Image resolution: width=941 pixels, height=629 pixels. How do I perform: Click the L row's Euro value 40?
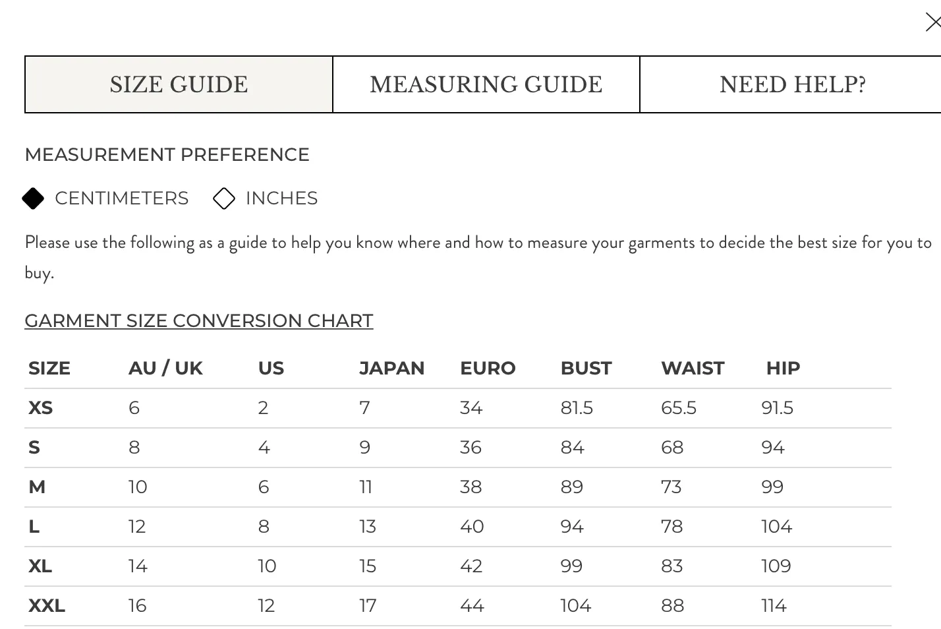[x=472, y=526]
